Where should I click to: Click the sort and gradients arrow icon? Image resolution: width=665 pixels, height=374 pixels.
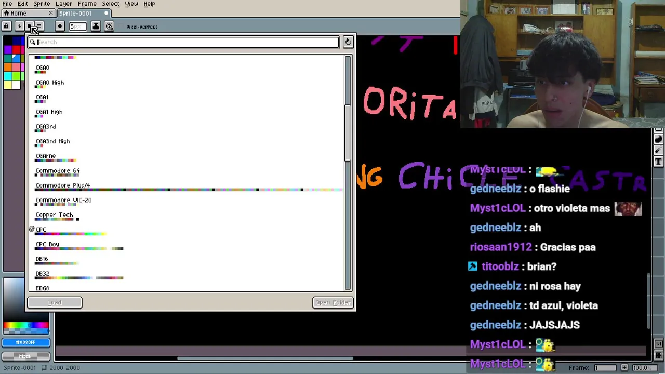(x=19, y=26)
